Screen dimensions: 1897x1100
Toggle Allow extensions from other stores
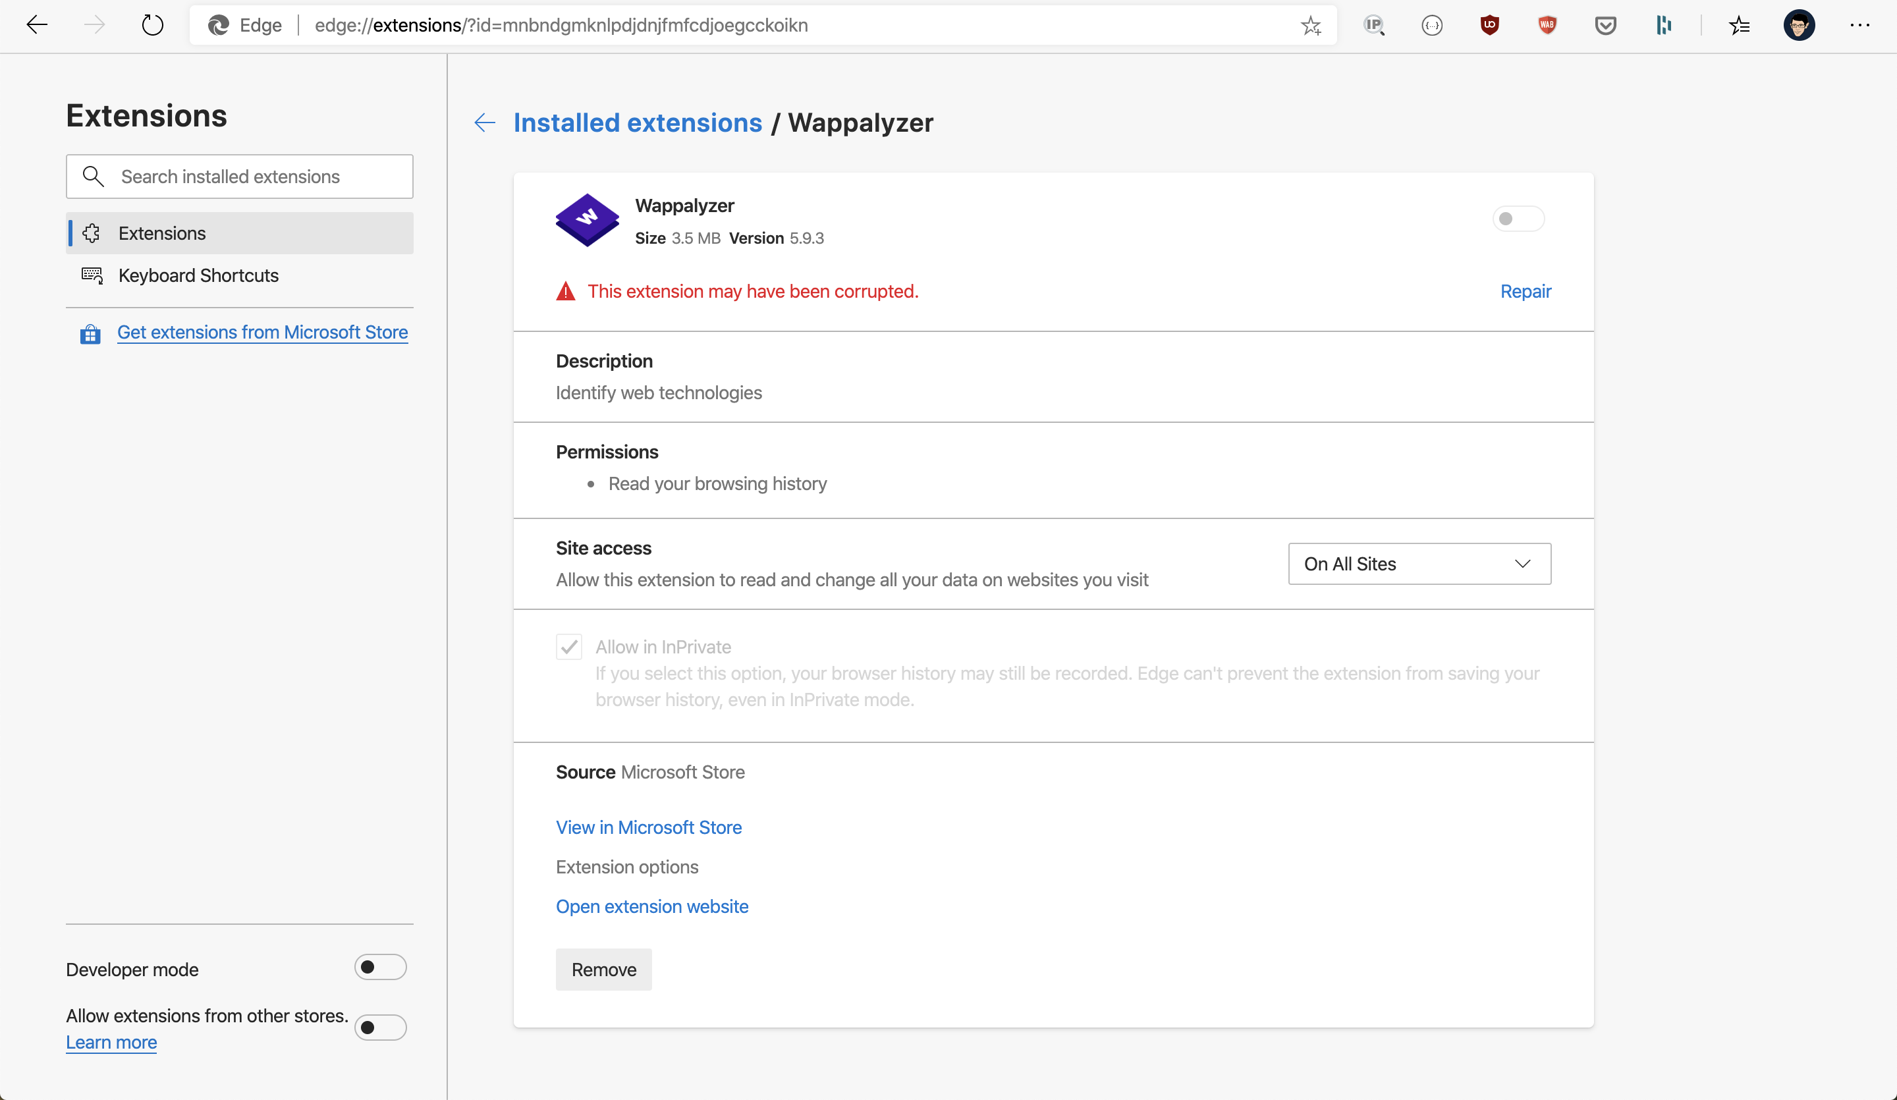click(x=380, y=1027)
